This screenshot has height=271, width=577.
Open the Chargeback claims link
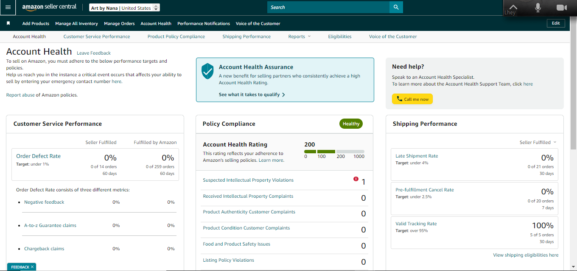click(x=44, y=249)
